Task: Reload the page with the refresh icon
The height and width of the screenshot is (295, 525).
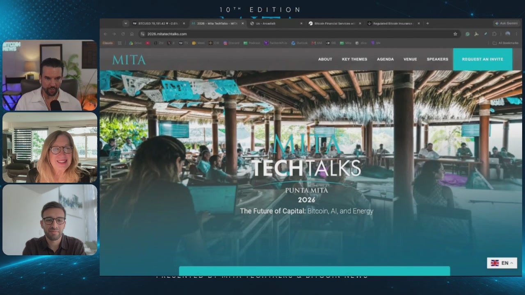Action: [x=123, y=34]
